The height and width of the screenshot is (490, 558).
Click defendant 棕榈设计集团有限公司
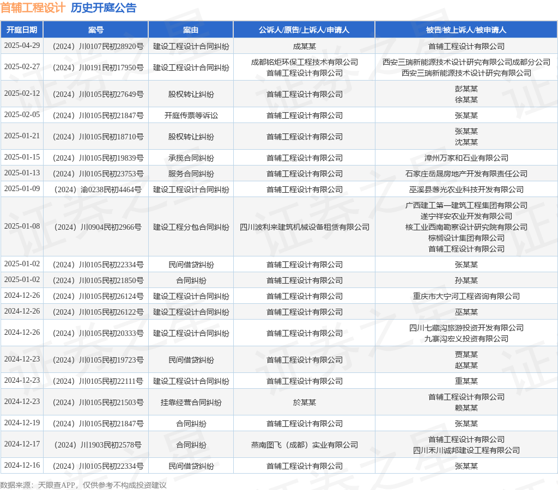(466, 238)
